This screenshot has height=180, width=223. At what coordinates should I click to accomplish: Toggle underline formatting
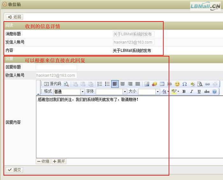pyautogui.click(x=199, y=91)
